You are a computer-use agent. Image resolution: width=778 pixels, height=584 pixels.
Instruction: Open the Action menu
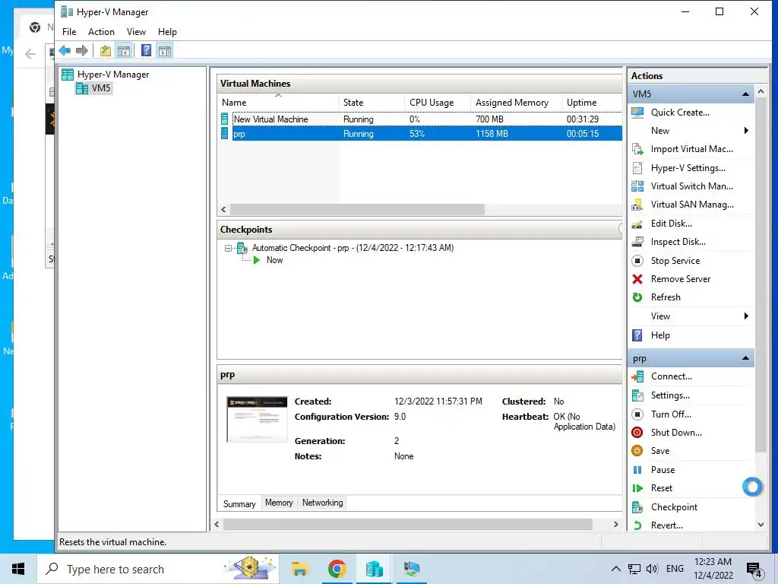click(101, 32)
